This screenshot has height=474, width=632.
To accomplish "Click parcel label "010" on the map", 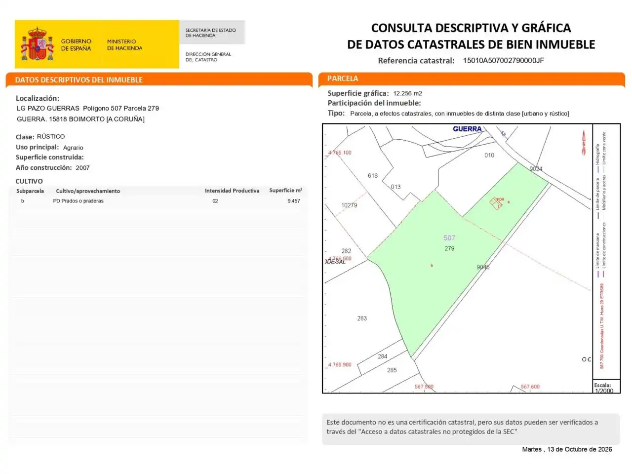I will pos(489,155).
